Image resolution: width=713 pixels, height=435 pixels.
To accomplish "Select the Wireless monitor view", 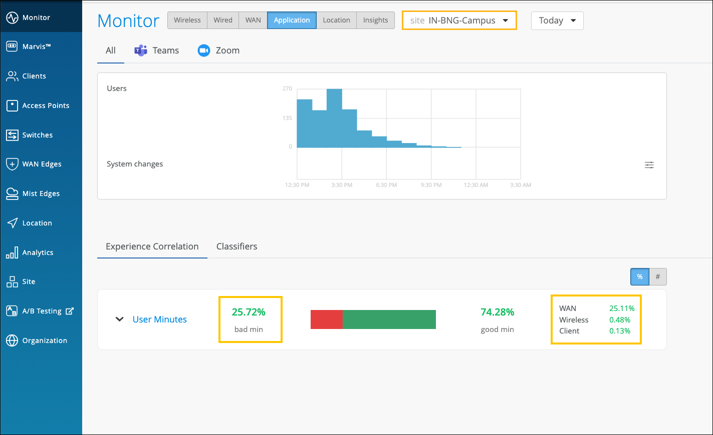I will tap(187, 20).
